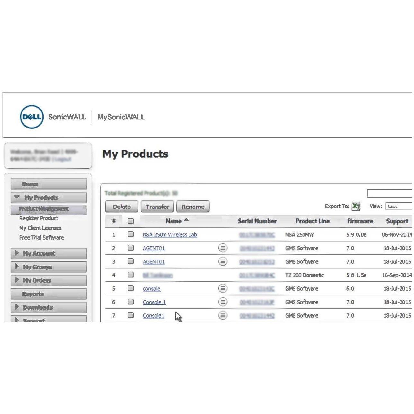Click the Serial Number column header
The image size is (414, 414).
click(x=257, y=221)
